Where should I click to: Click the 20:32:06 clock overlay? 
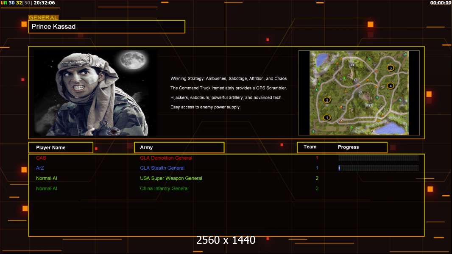44,3
